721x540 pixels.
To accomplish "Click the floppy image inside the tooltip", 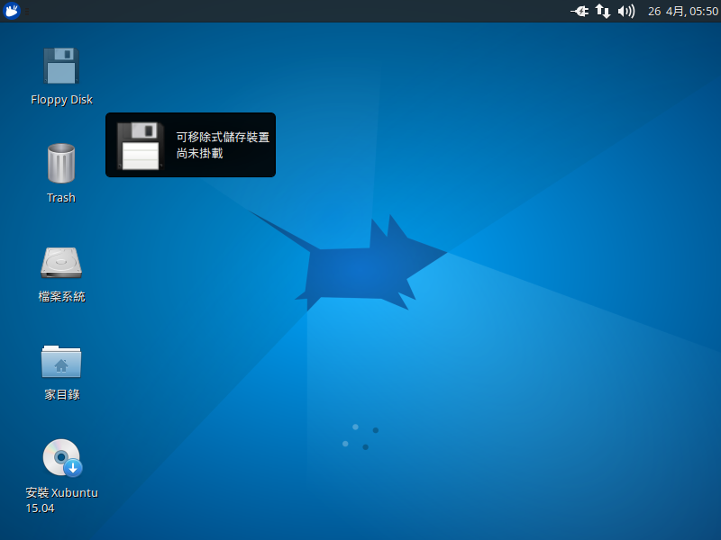I will (141, 145).
